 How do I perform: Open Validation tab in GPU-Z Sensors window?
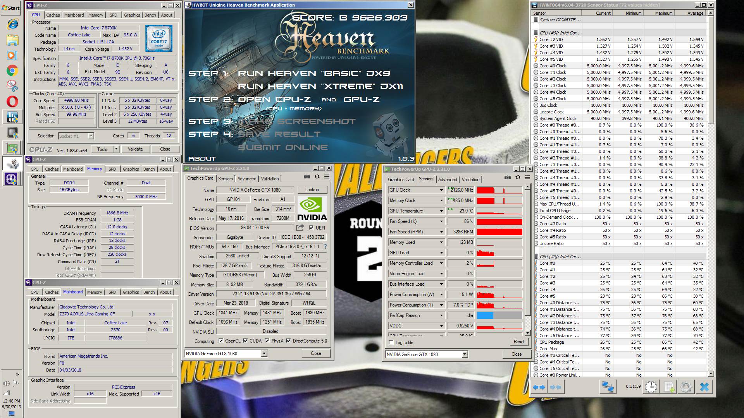pos(470,180)
